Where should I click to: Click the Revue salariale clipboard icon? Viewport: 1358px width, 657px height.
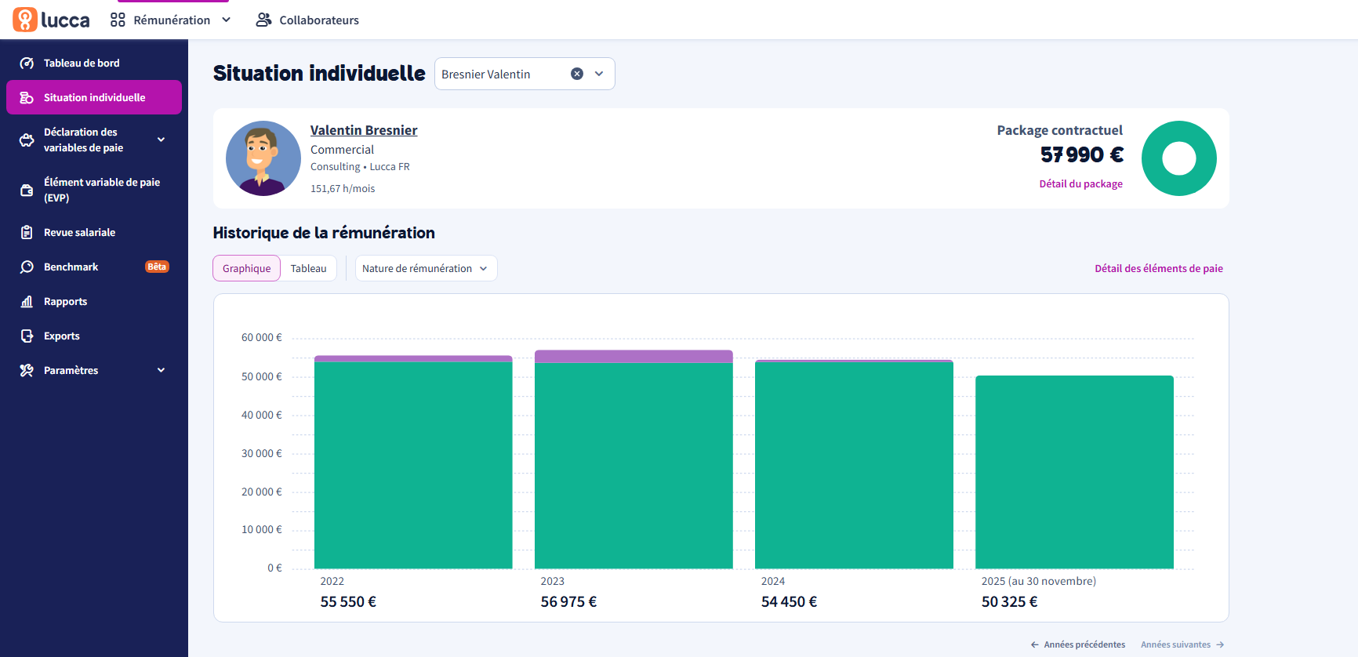(27, 233)
